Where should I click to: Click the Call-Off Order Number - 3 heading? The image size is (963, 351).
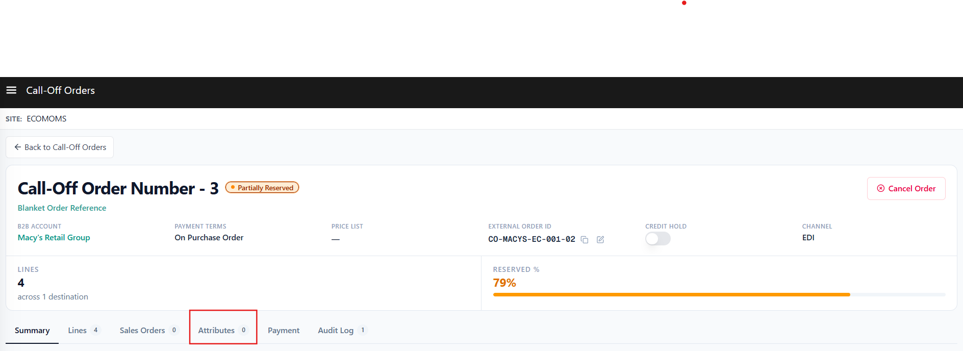(x=118, y=188)
